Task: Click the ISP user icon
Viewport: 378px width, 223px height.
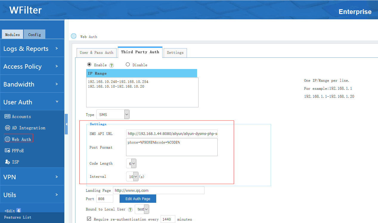Action: [x=7, y=162]
